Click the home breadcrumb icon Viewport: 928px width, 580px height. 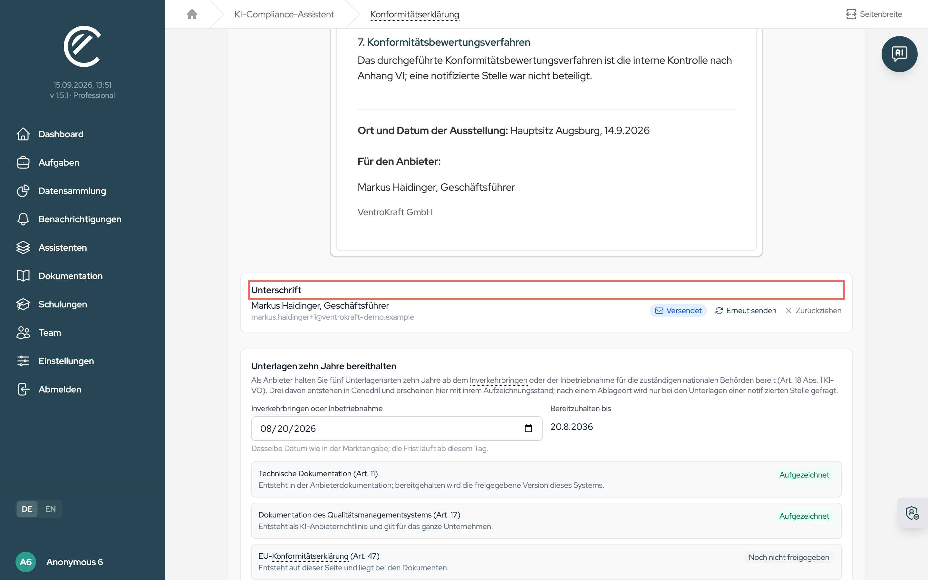[x=192, y=14]
